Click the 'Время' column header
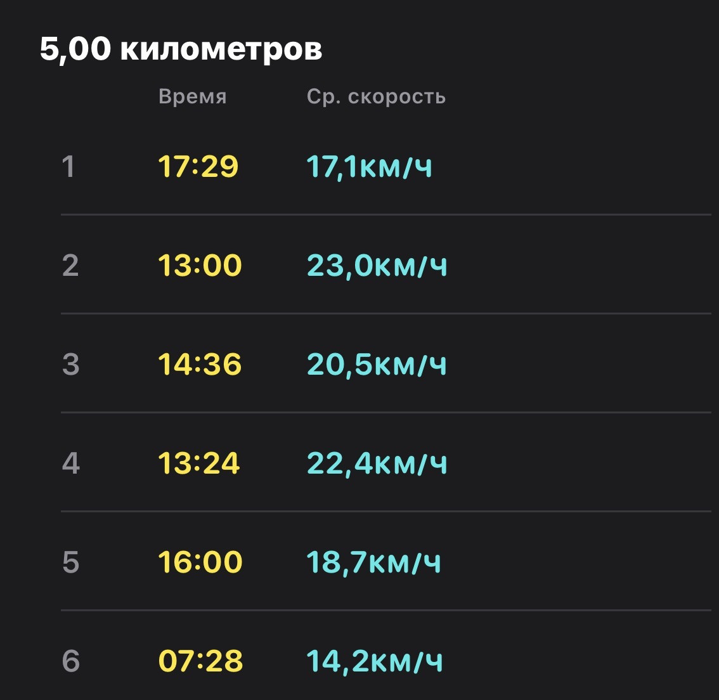 tap(193, 97)
